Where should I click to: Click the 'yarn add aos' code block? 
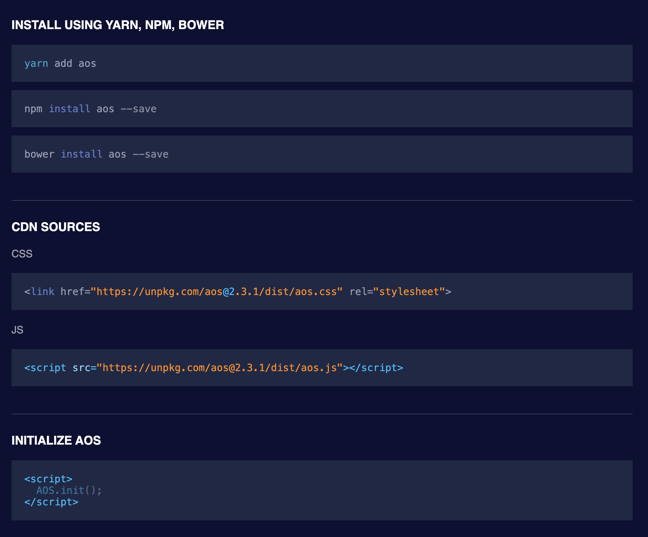click(322, 63)
